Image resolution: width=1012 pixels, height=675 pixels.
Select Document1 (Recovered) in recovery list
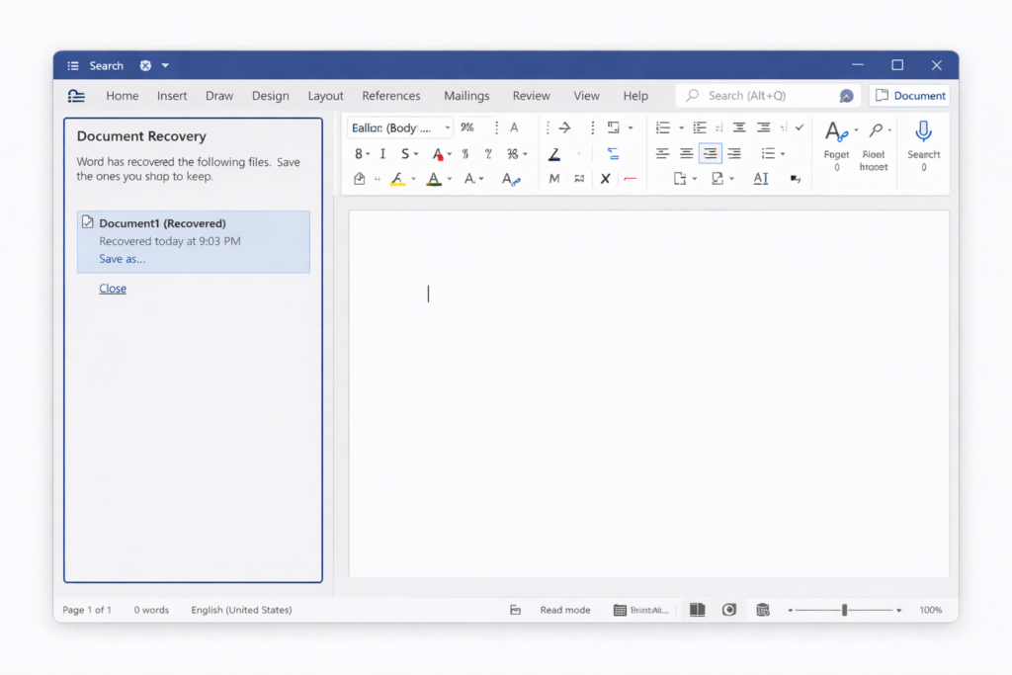coord(194,241)
